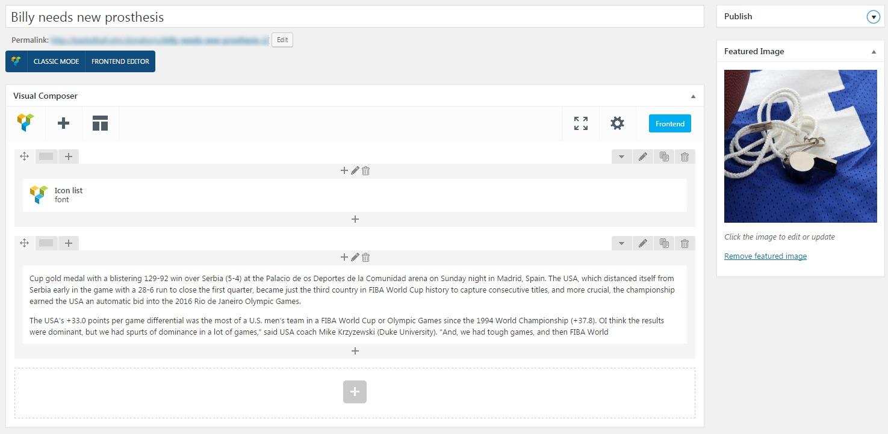Click the add element plus icon in toolbar
The width and height of the screenshot is (888, 434).
coord(63,123)
